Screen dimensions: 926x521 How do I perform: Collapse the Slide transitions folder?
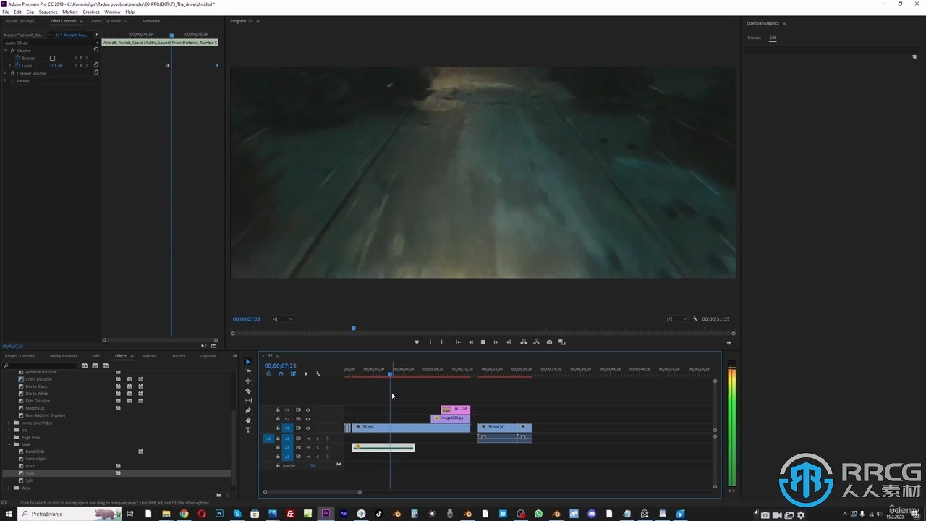coord(9,444)
